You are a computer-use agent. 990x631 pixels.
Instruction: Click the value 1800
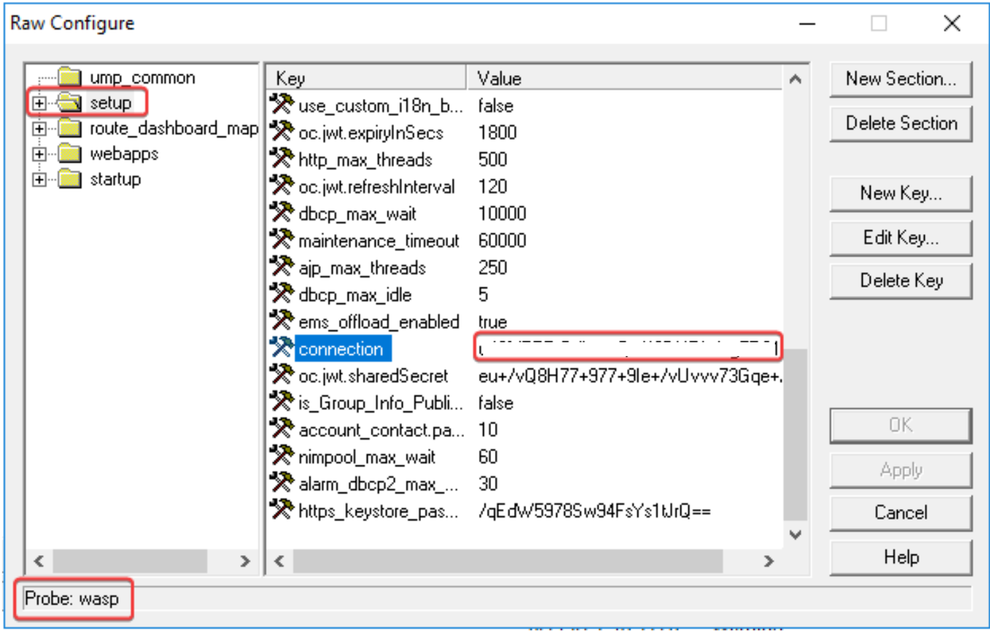498,133
